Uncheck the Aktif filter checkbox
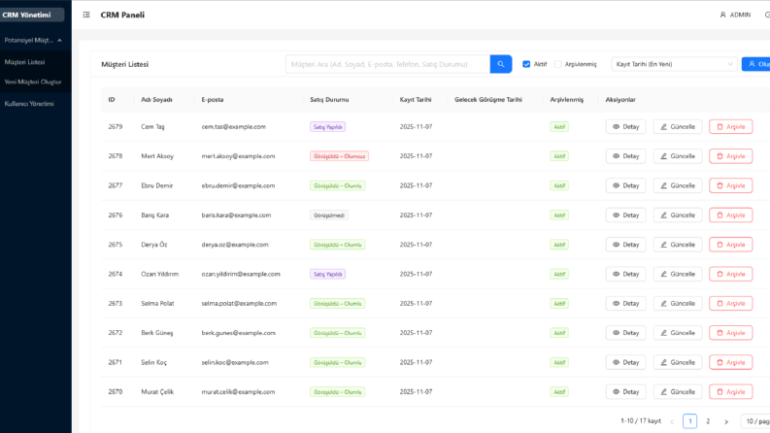The width and height of the screenshot is (770, 433). [x=526, y=64]
